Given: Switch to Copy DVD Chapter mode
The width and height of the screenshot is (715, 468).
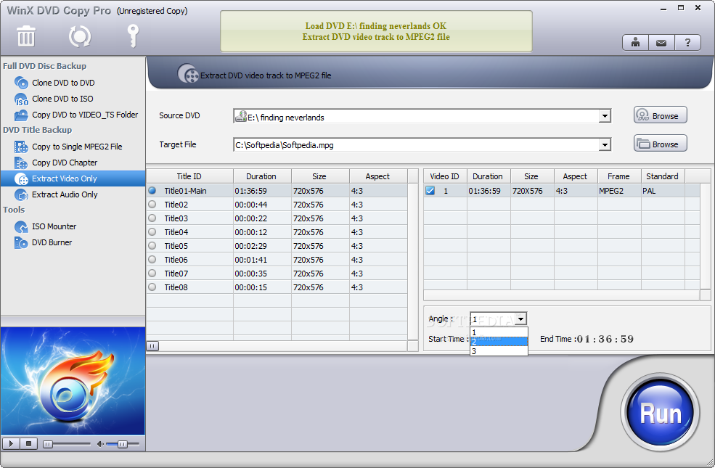Looking at the screenshot, I should pos(65,163).
